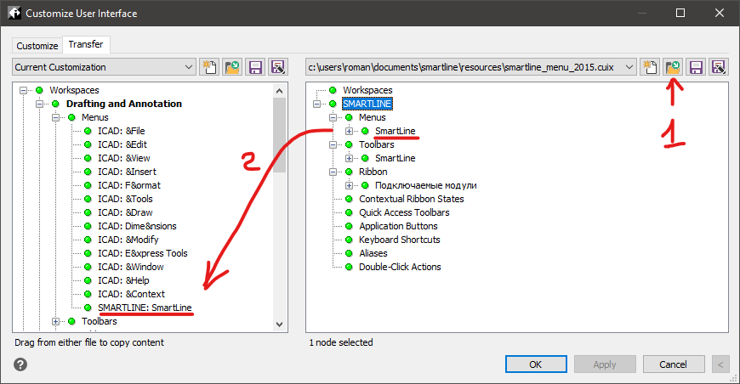Select Quick Access Toolbars item

404,213
